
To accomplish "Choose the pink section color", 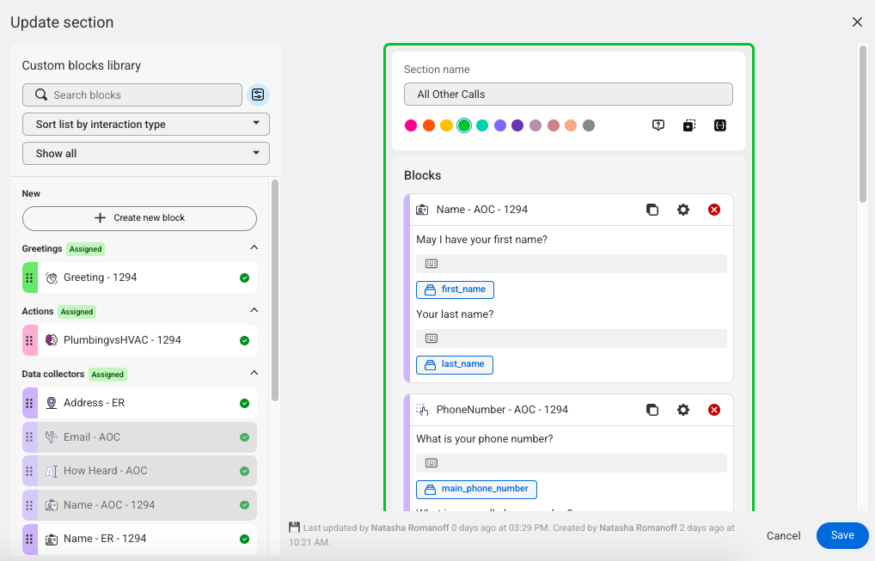I will (411, 125).
